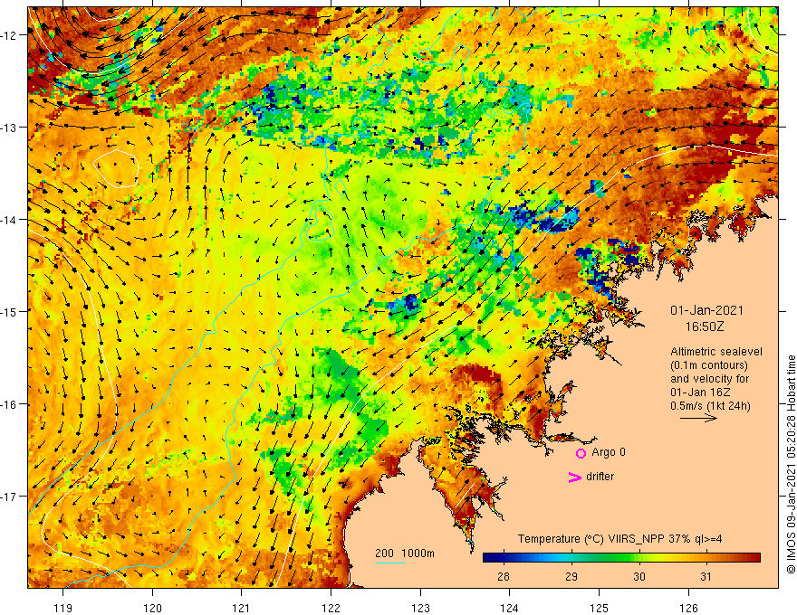Viewport: 797px width, 615px height.
Task: Click the '16:50Z' time label
Action: click(705, 326)
